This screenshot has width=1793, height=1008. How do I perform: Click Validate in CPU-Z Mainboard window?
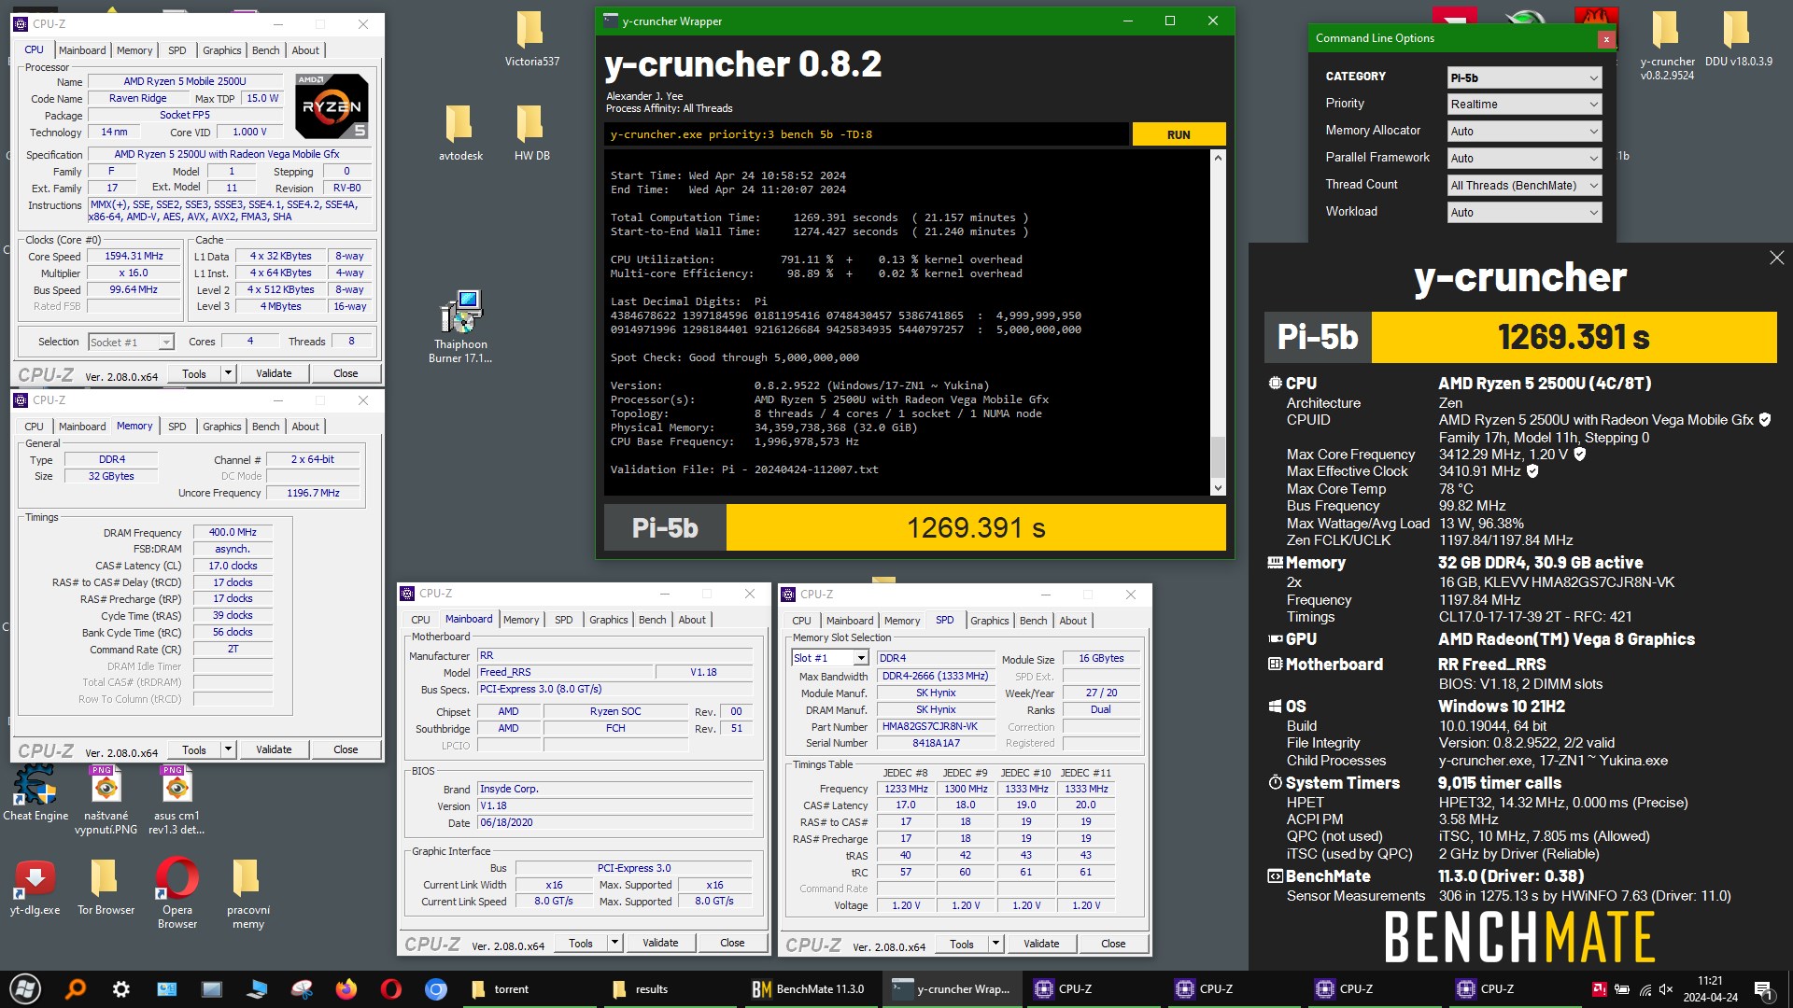660,943
